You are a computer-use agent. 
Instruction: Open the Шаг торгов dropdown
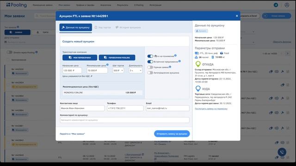[x=118, y=71]
